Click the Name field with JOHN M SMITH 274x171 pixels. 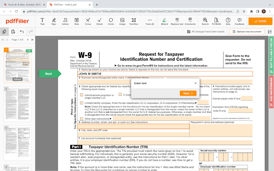165,74
